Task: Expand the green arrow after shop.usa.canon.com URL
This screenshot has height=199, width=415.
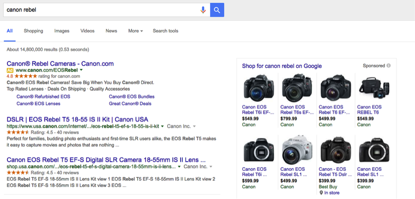Action: 179,167
